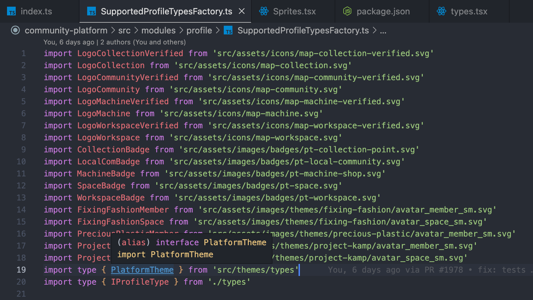Viewport: 533px width, 300px height.
Task: Click 'precious-plastic/avatar_member_sm.svg' path on line 16
Action: point(422,234)
